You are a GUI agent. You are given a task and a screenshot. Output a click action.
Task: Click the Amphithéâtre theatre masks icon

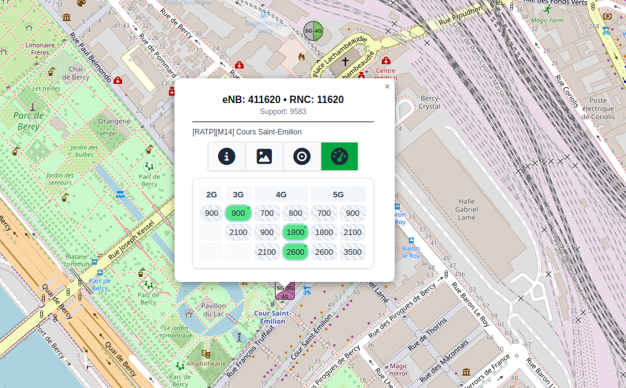(206, 353)
